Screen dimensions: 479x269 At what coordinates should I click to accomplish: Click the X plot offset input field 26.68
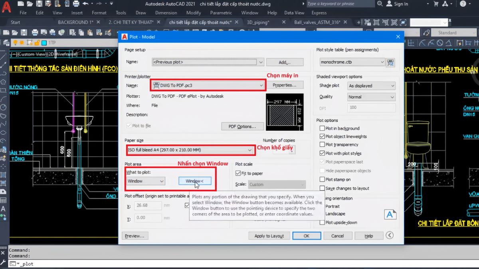148,206
